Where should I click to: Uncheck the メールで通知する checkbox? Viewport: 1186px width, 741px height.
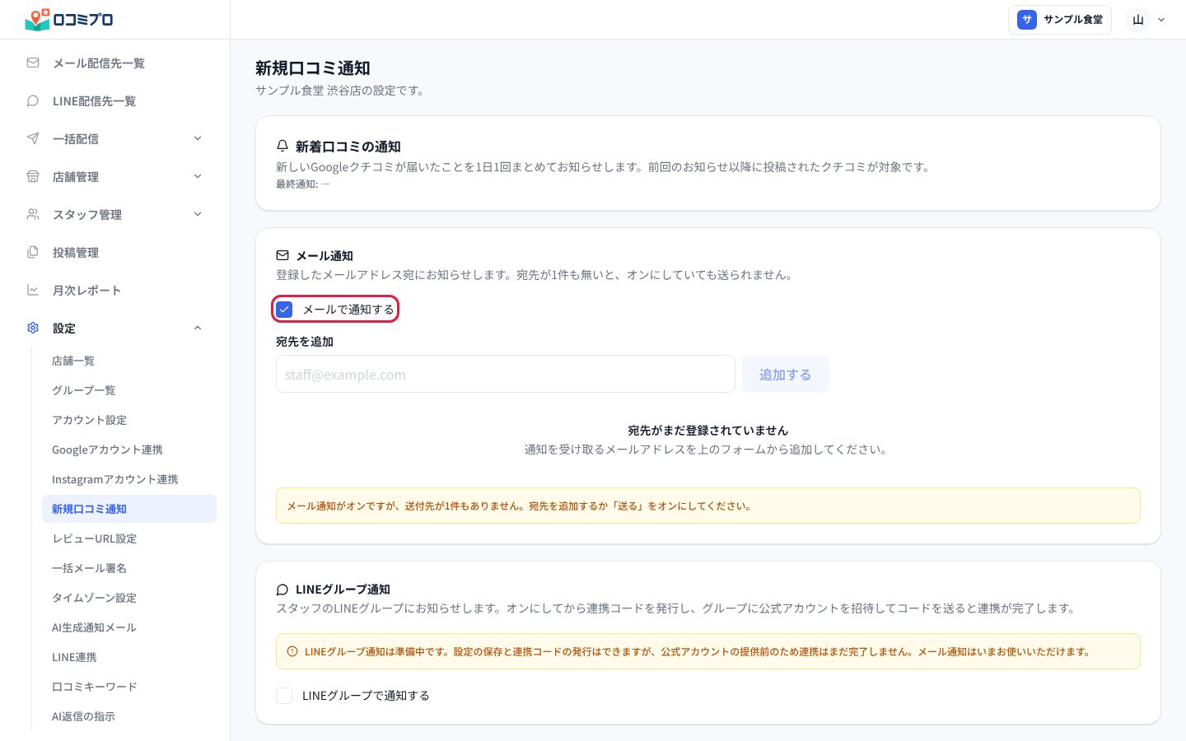coord(284,310)
